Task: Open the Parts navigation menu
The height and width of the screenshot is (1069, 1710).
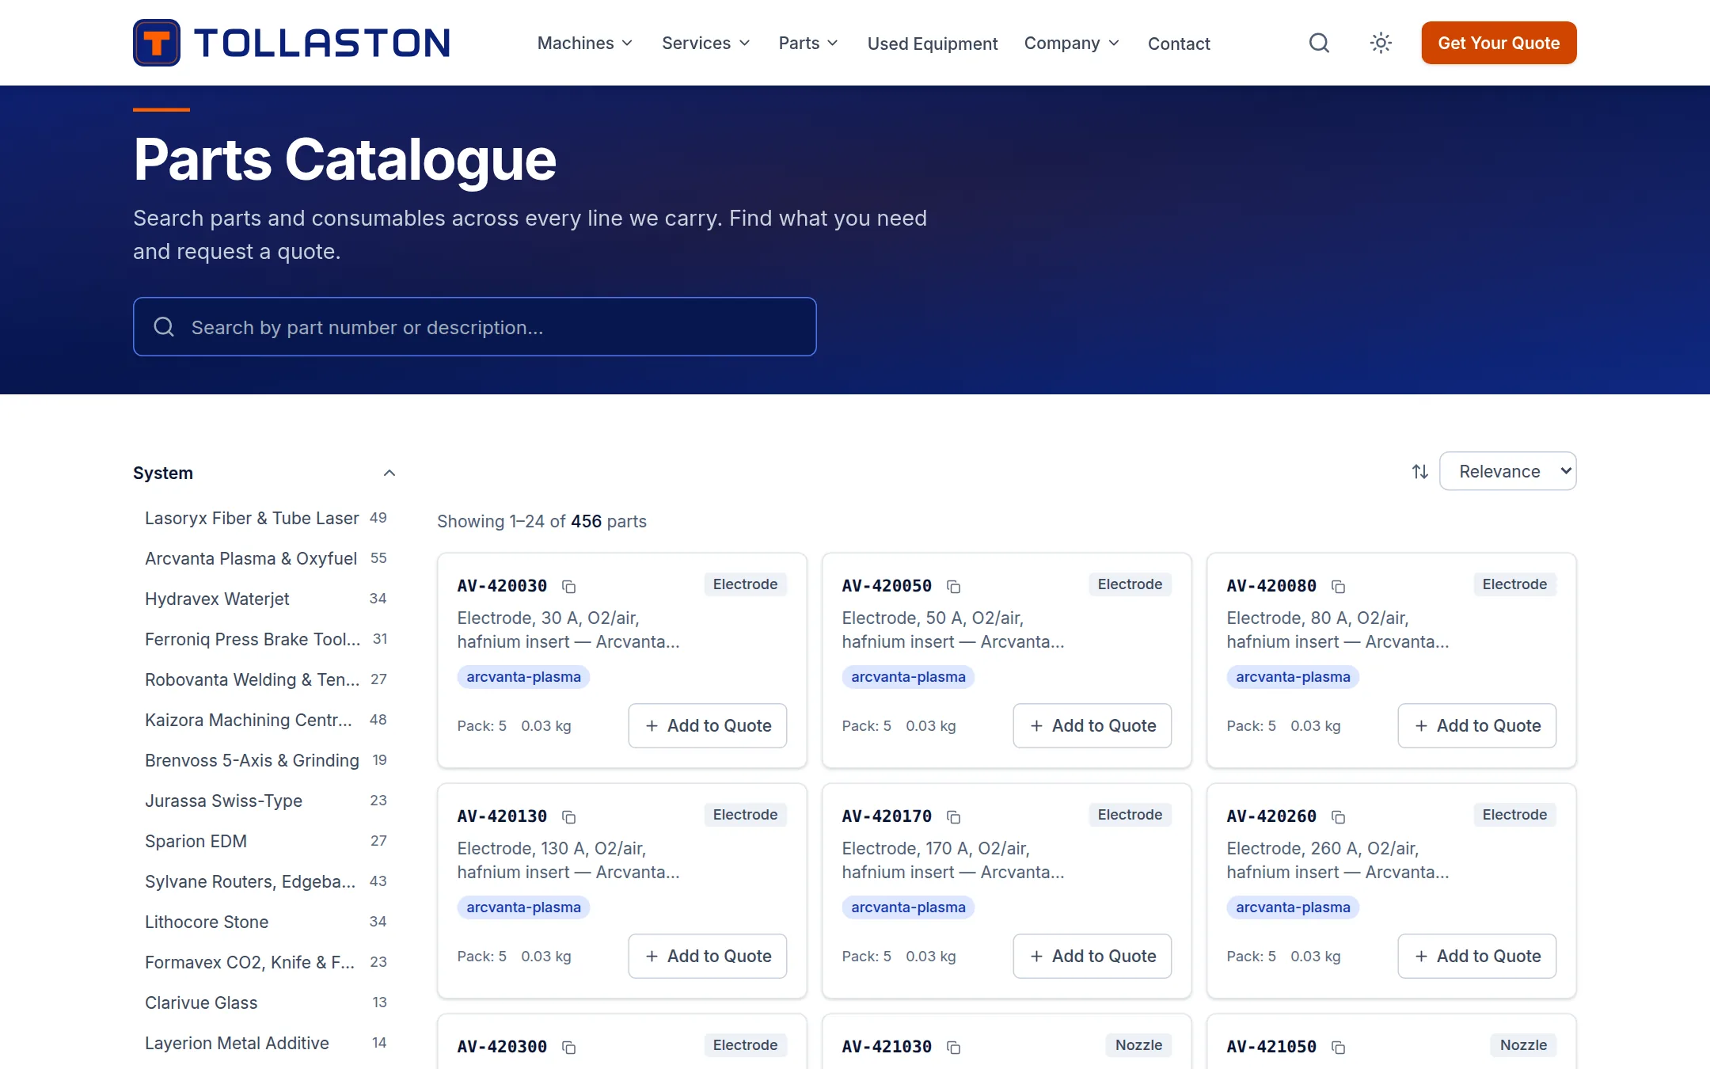Action: (x=808, y=43)
